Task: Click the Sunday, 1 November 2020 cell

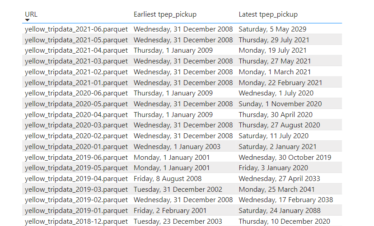Action: click(280, 104)
